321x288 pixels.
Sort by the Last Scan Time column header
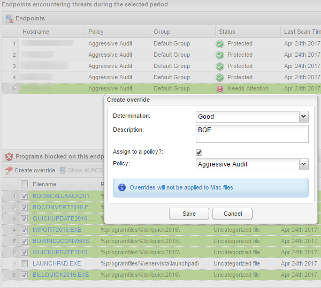[301, 32]
